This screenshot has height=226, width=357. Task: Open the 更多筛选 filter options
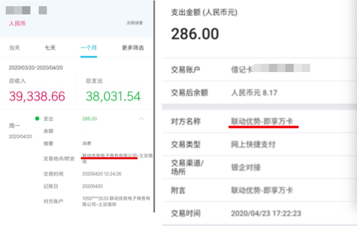click(133, 48)
